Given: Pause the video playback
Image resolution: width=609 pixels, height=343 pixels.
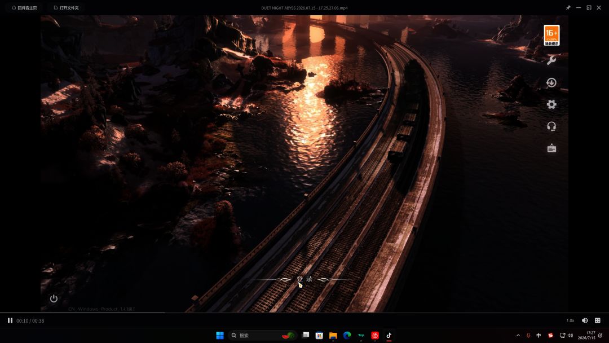Looking at the screenshot, I should [10, 320].
